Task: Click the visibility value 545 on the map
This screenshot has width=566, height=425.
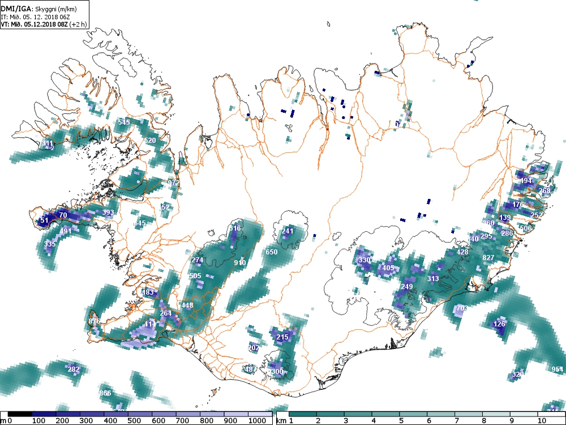Action: pyautogui.click(x=124, y=122)
